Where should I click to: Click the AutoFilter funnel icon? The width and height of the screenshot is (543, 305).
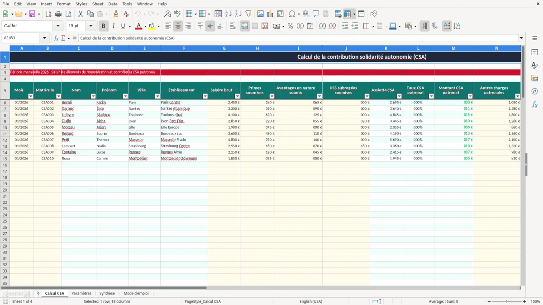[248, 14]
